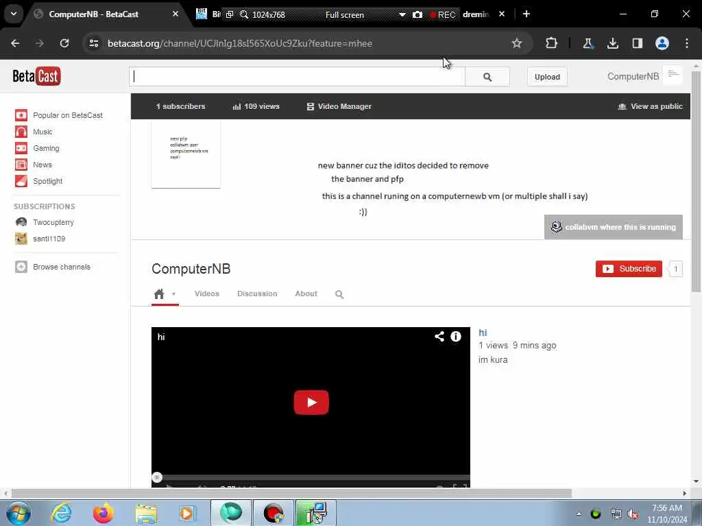Open the Chrome profile avatar

tap(662, 43)
